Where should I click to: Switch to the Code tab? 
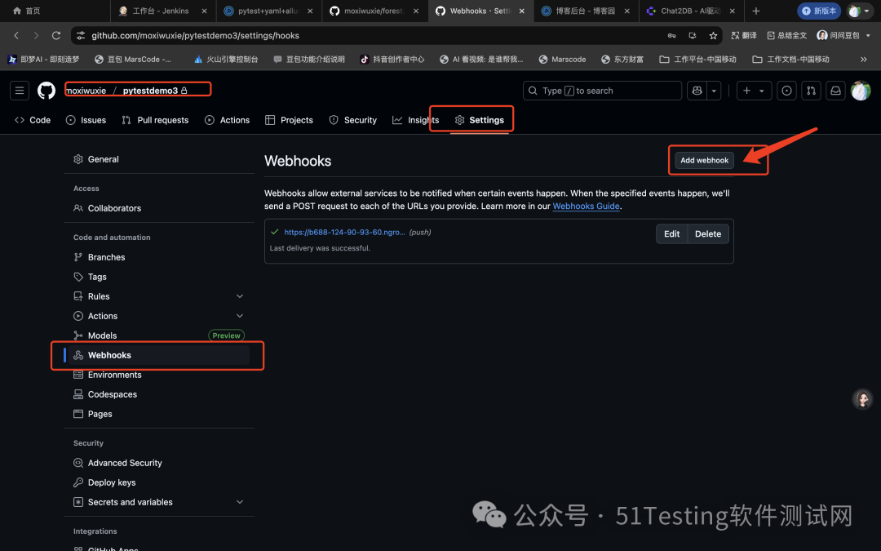[x=33, y=120]
